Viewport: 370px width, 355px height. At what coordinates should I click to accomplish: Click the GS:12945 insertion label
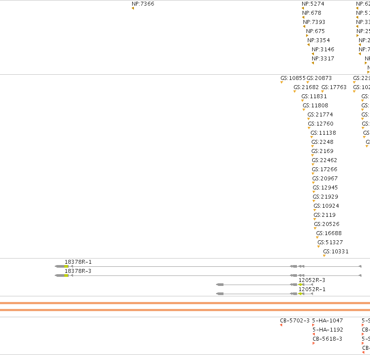[x=325, y=188]
